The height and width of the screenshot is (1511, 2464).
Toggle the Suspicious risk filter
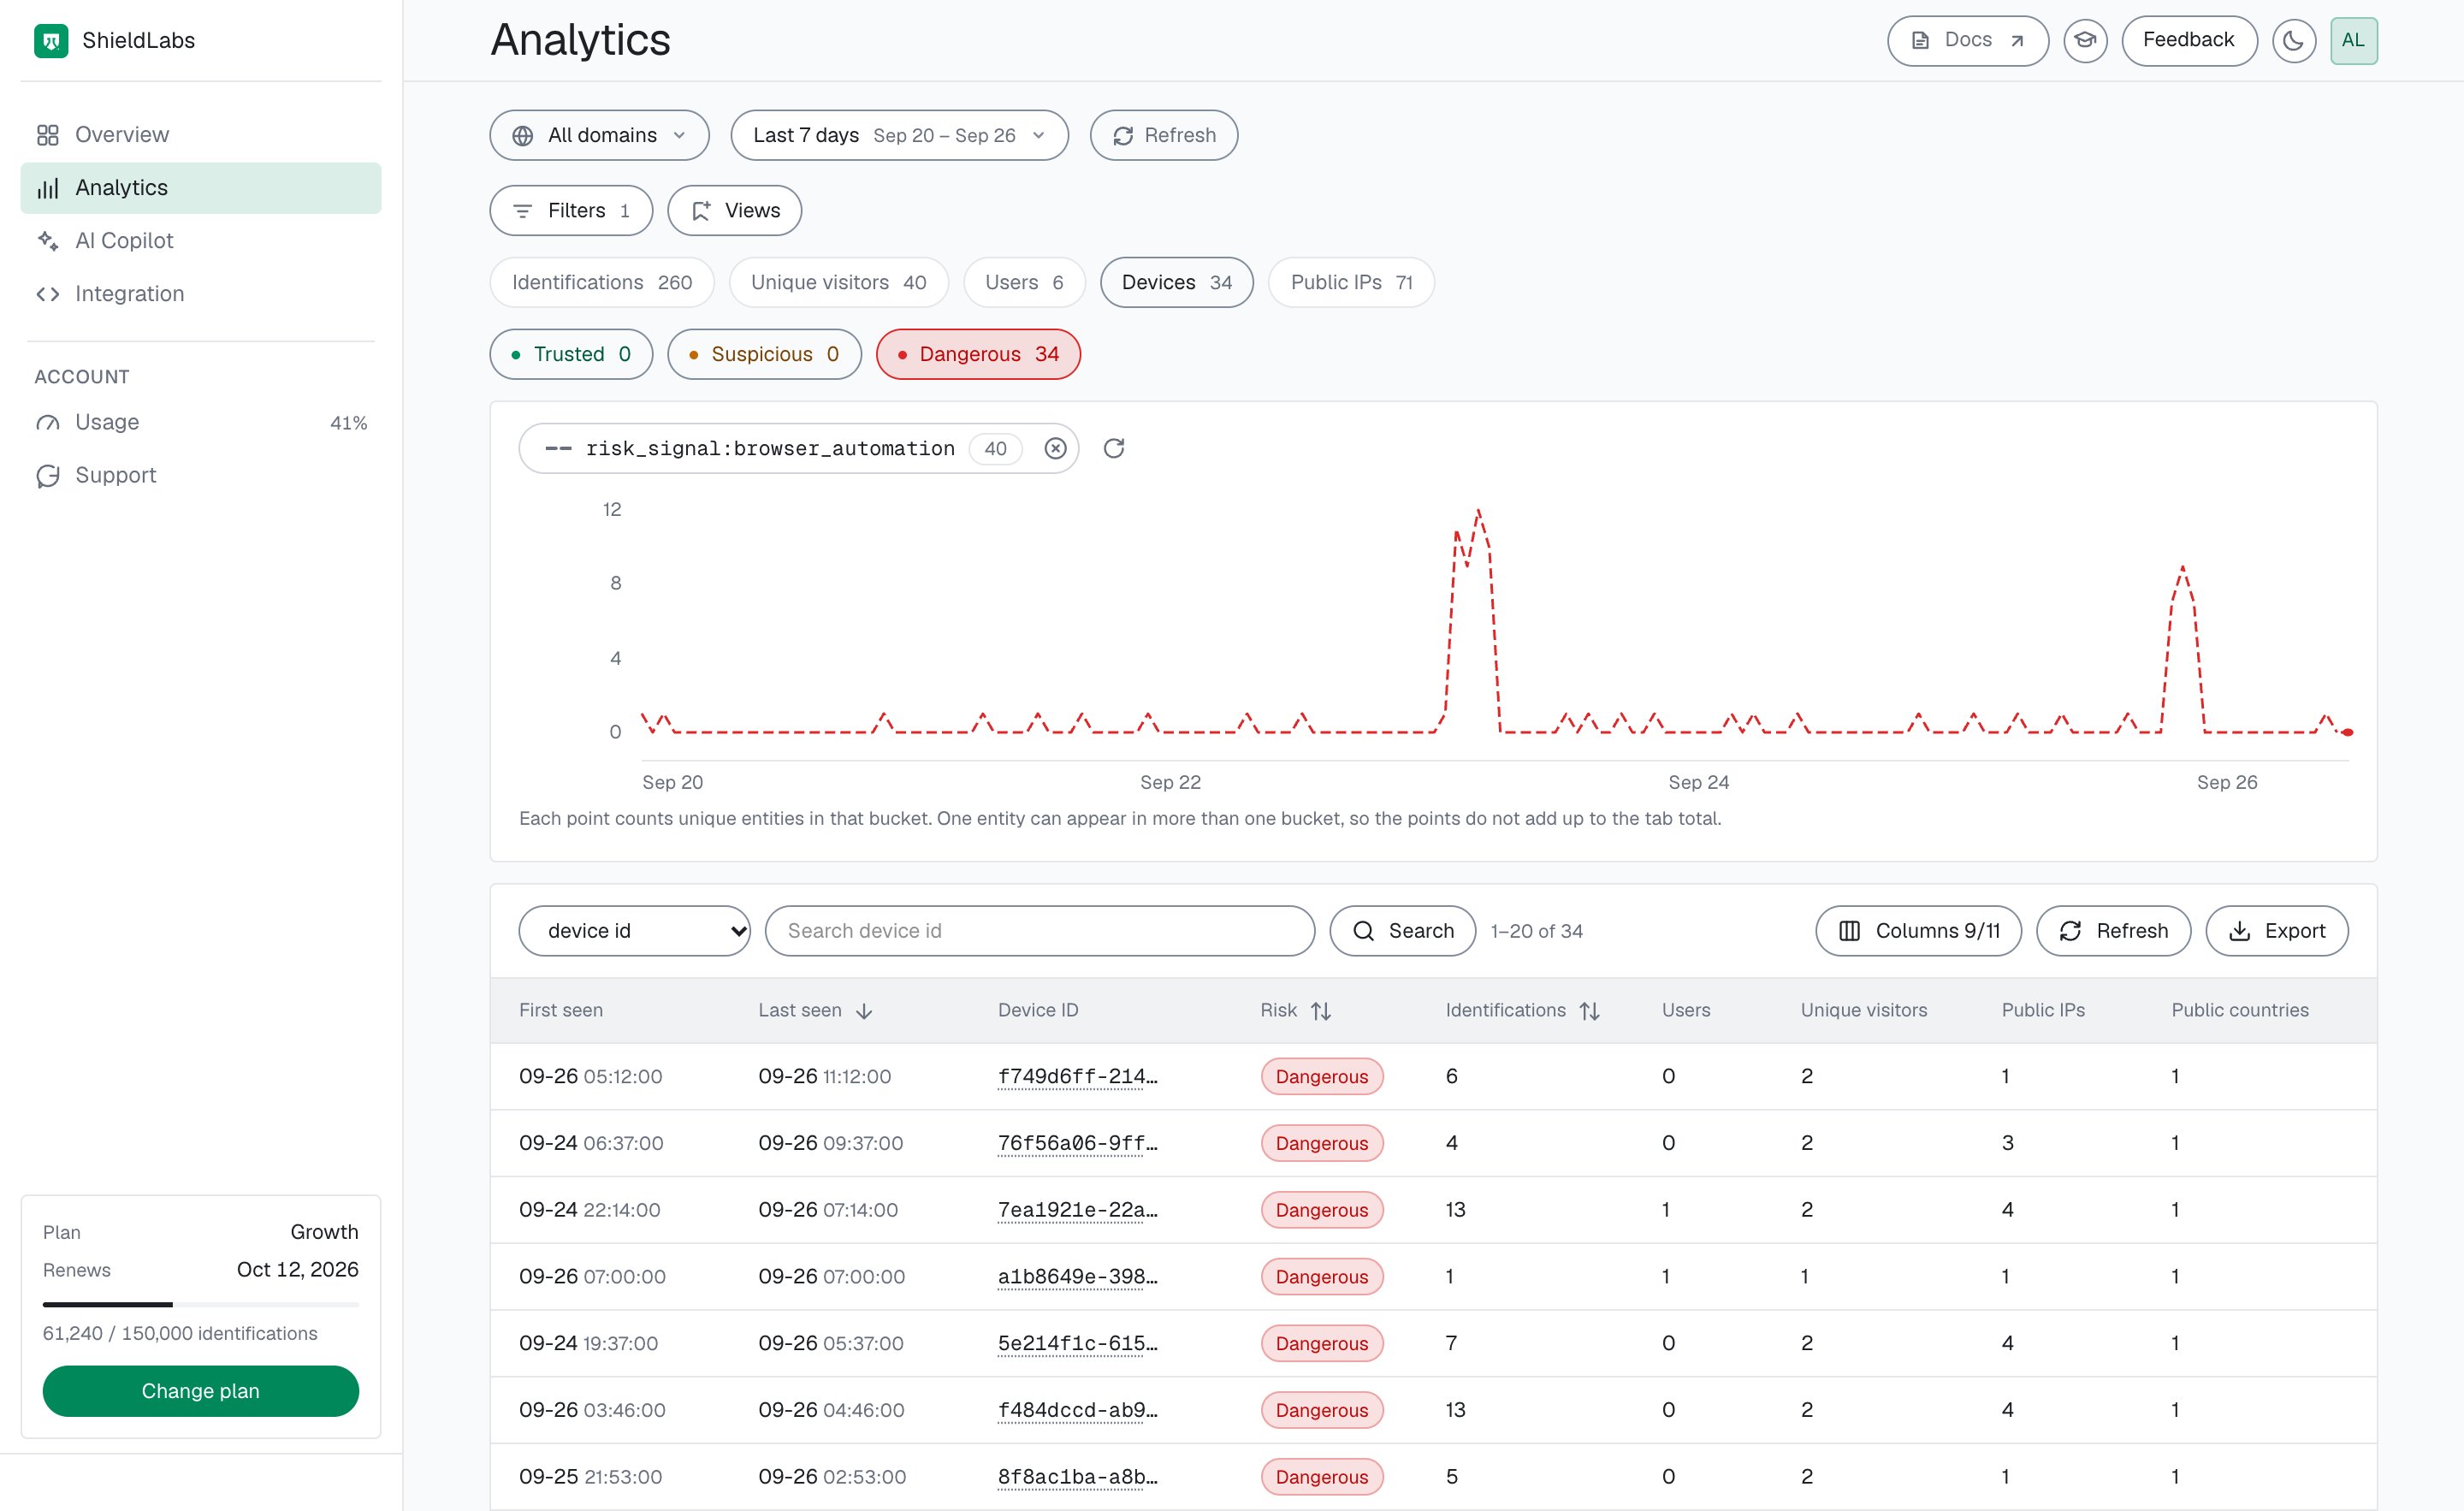coord(764,354)
